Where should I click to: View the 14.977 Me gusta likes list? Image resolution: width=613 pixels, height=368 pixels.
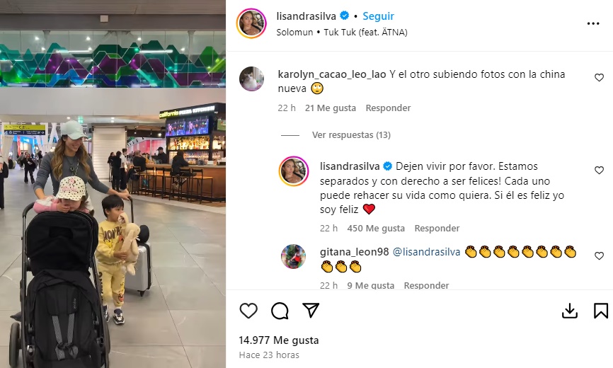tap(279, 340)
